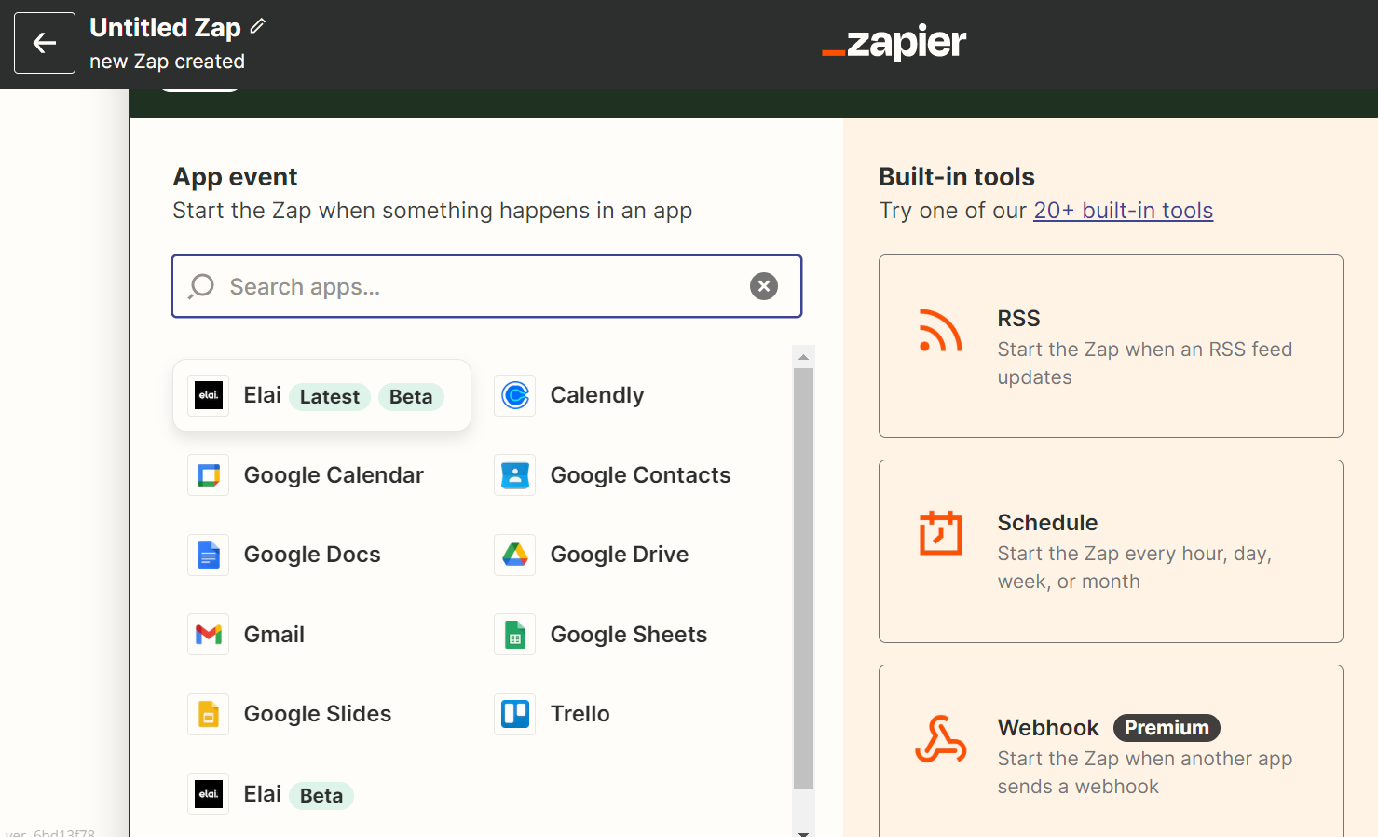
Task: Select the Elai Beta app icon at bottom
Action: tap(209, 794)
